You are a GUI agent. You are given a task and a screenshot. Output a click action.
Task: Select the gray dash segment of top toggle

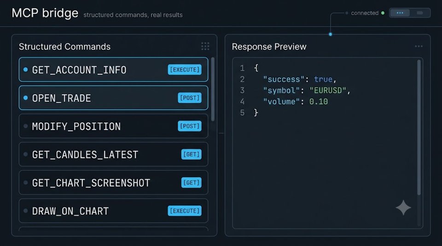click(420, 13)
